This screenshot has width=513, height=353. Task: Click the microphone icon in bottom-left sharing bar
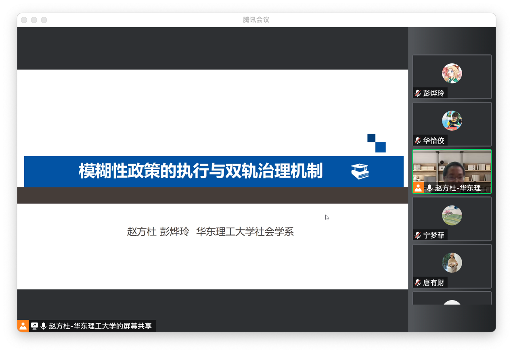coord(43,326)
